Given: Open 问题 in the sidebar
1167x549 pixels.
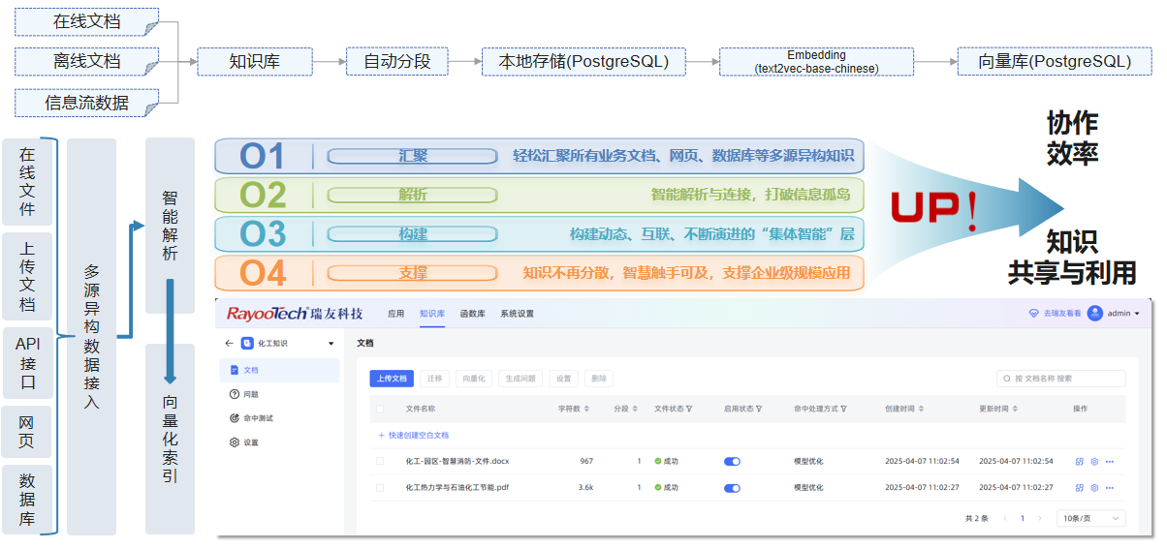Looking at the screenshot, I should pyautogui.click(x=250, y=394).
